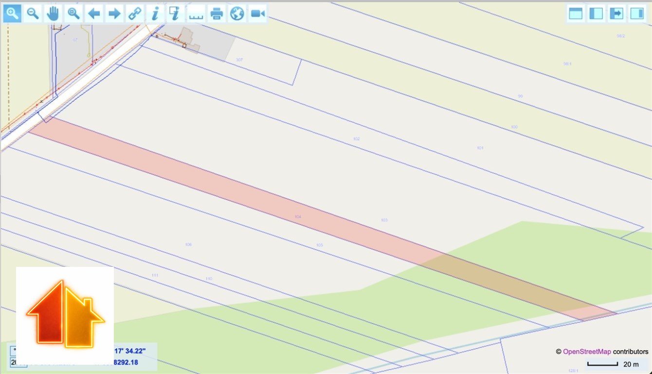Screen dimensions: 652x374
Task: Click the chain link icon
Action: tap(135, 14)
